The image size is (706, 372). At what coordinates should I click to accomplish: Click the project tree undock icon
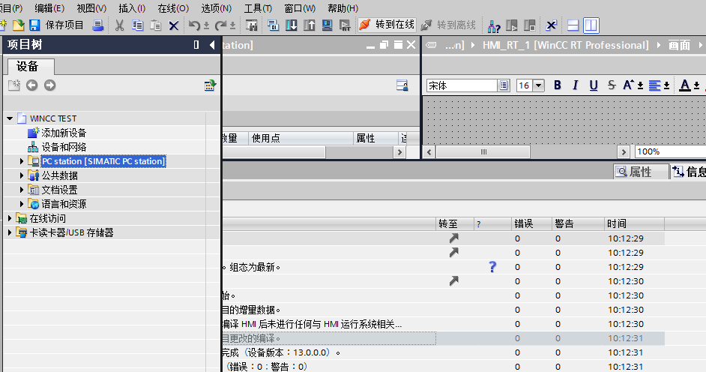196,44
